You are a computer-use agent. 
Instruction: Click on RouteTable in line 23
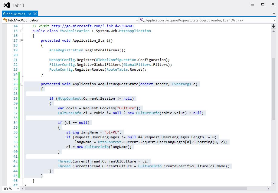pyautogui.click(x=117, y=69)
